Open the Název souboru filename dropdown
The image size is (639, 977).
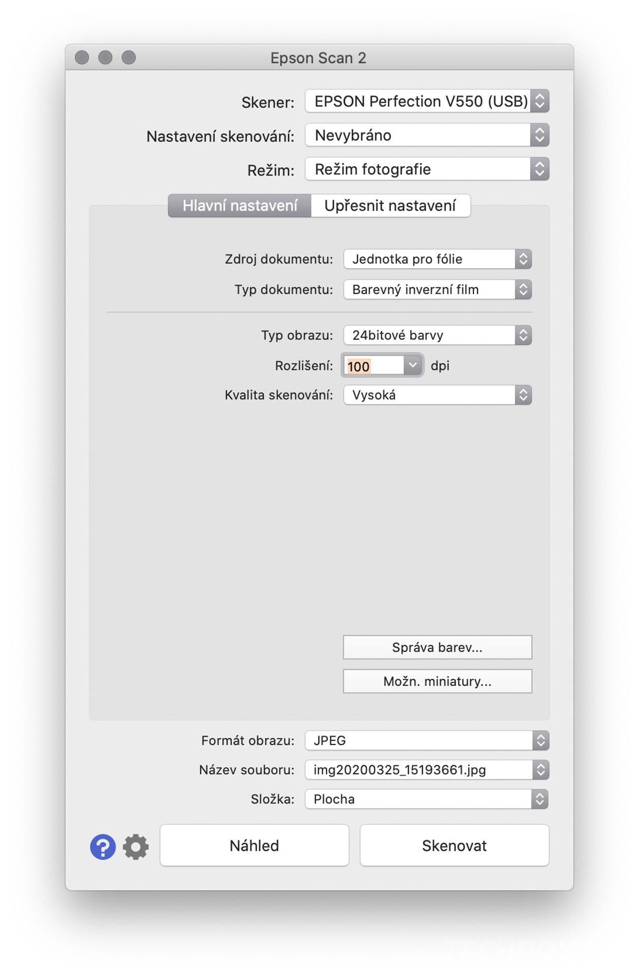coord(427,769)
